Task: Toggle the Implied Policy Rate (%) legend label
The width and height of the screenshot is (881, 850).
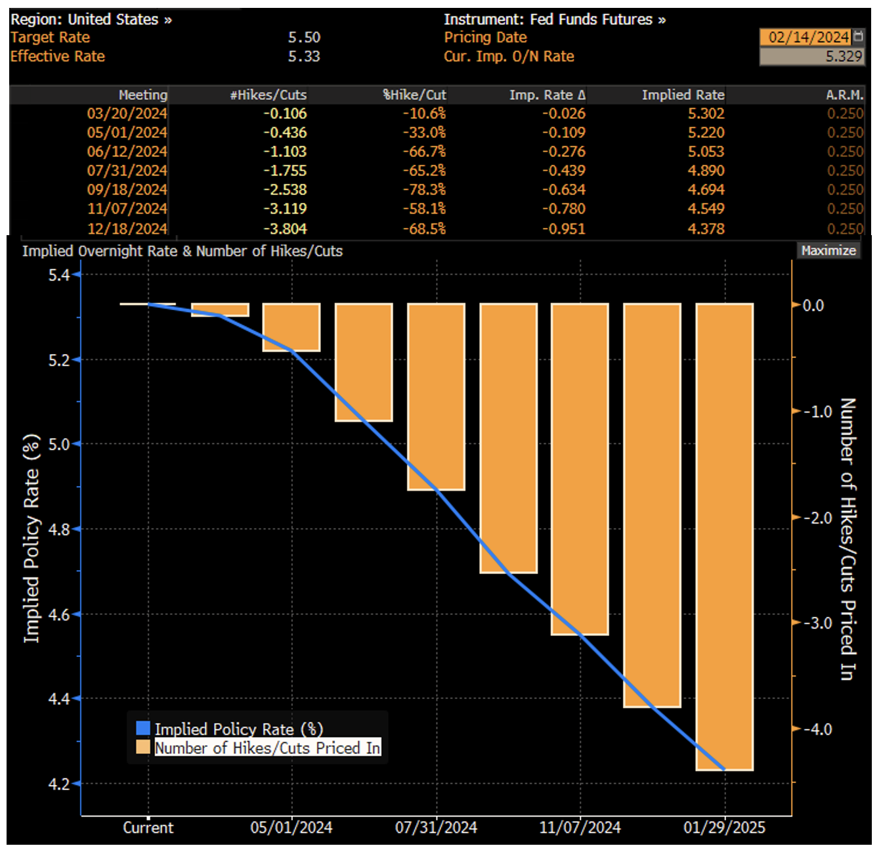Action: [238, 728]
